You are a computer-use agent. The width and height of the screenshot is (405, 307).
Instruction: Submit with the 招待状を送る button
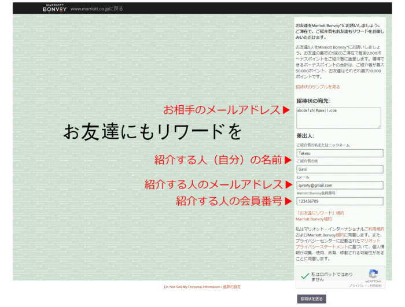point(311,299)
